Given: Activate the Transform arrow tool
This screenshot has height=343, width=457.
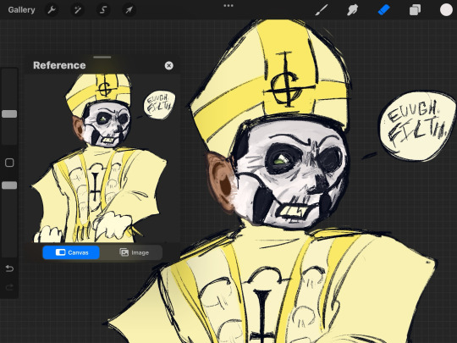Looking at the screenshot, I should click(129, 10).
